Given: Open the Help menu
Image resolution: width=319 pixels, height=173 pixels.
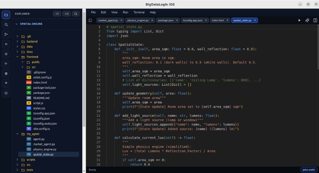Looking at the screenshot, I should tap(153, 12).
